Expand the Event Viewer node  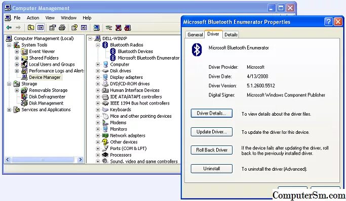click(17, 52)
